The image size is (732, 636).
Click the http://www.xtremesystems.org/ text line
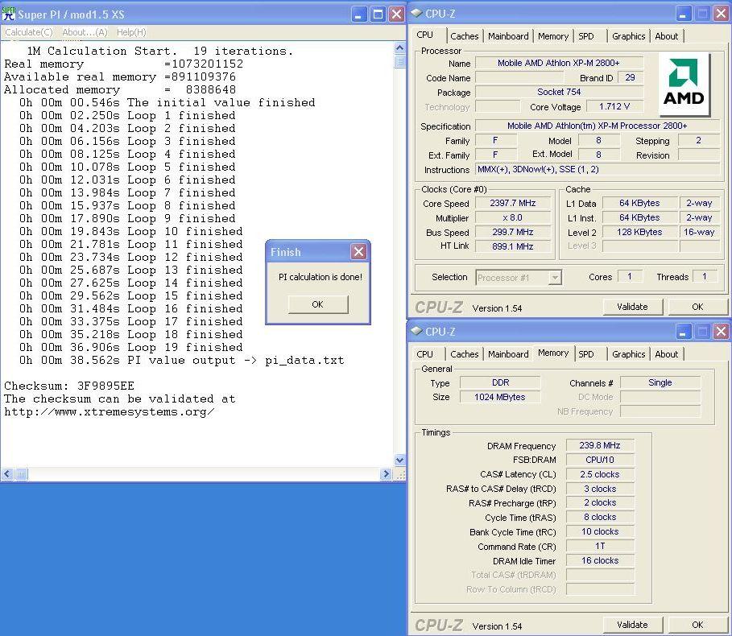[x=110, y=412]
